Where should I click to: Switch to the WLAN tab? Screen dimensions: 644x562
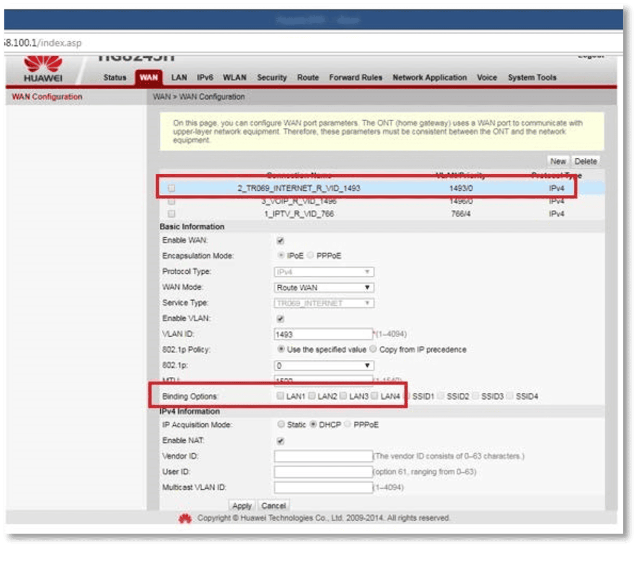click(234, 77)
